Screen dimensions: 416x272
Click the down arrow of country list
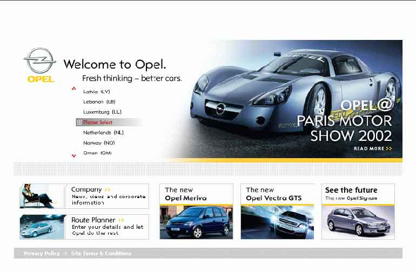tap(74, 155)
